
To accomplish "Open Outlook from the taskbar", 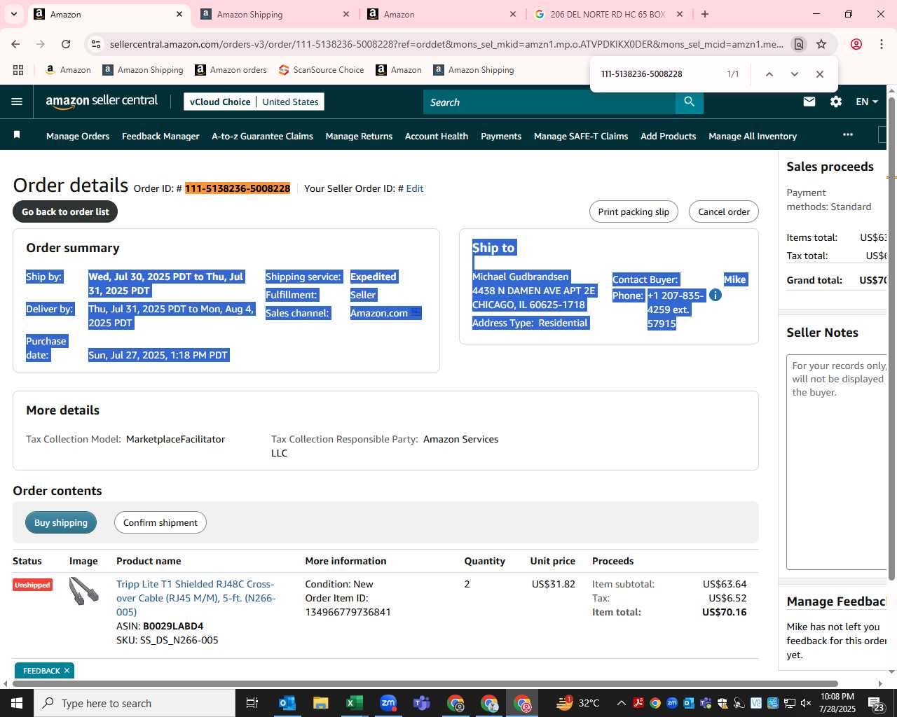I will [287, 703].
